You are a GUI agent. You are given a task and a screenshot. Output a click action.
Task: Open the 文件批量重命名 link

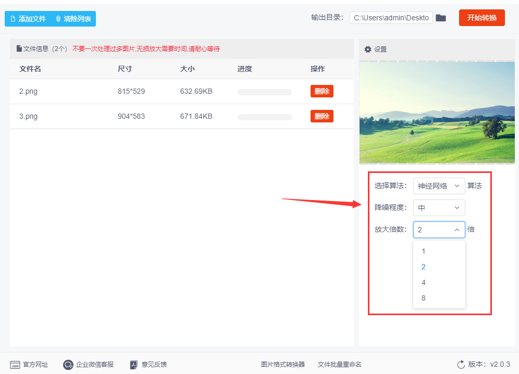pyautogui.click(x=339, y=365)
